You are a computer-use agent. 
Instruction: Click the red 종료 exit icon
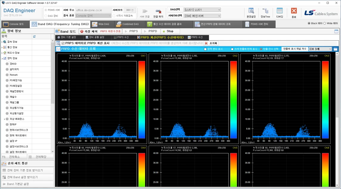[x=294, y=11]
